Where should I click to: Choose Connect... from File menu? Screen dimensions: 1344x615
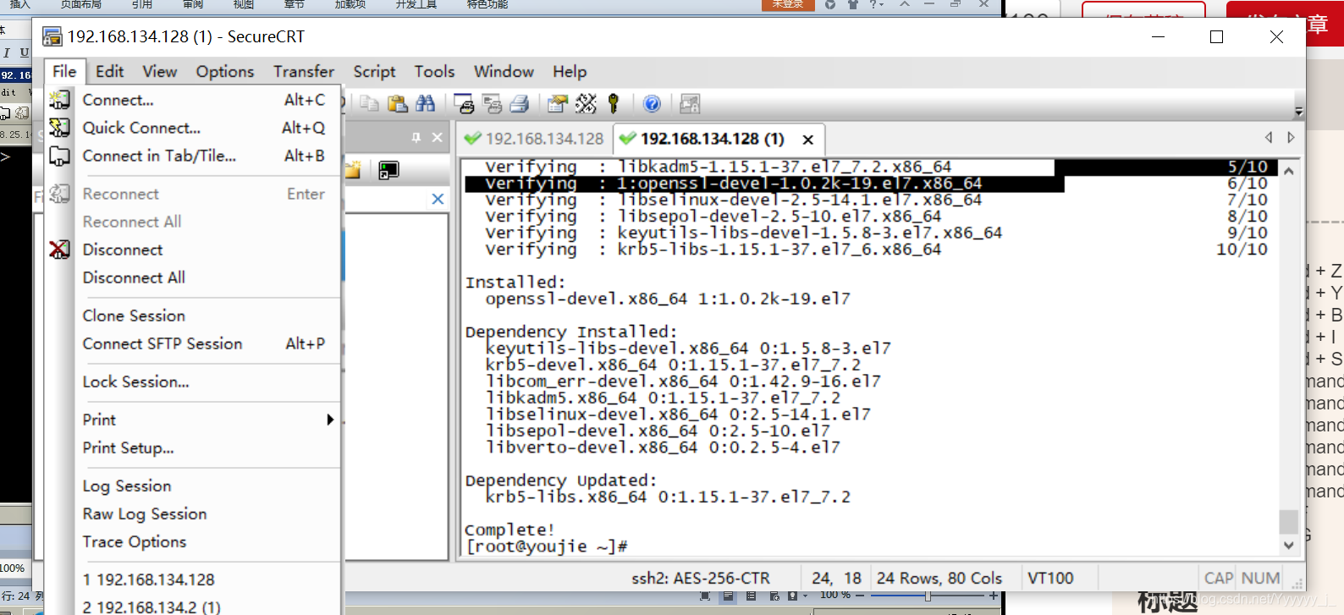click(194, 100)
